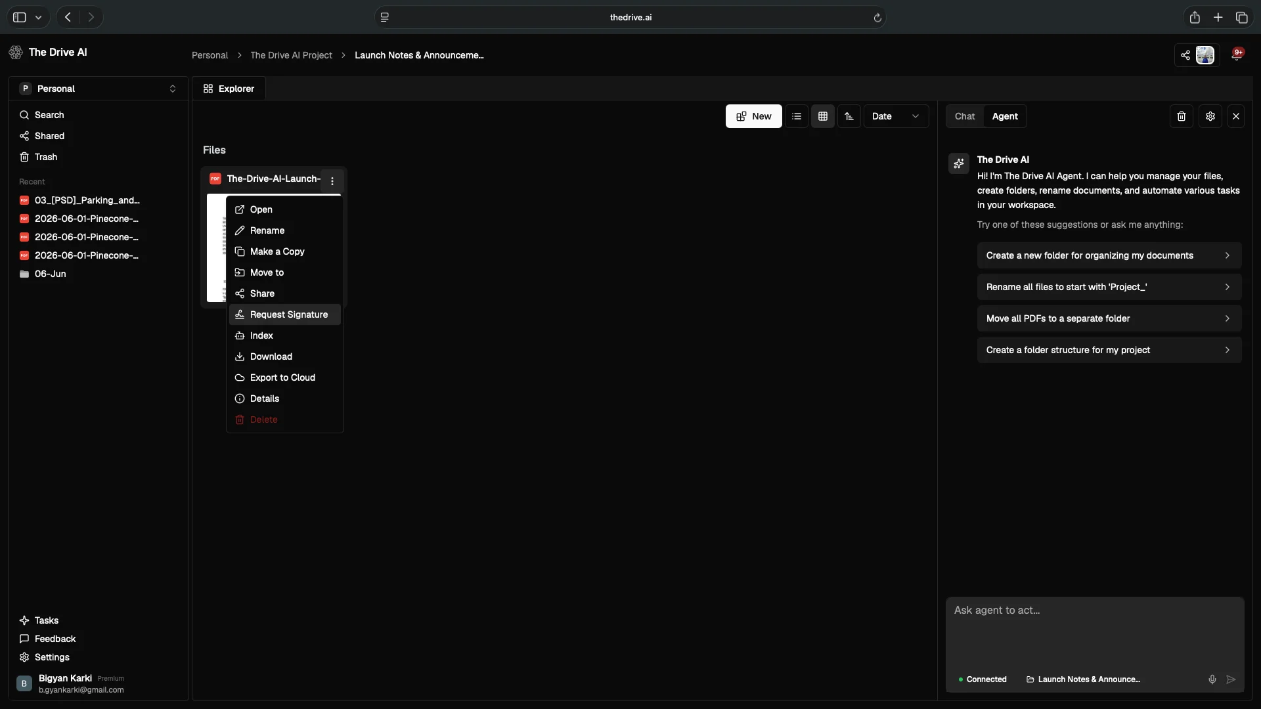
Task: Clear agent conversation with trash icon
Action: click(1182, 116)
